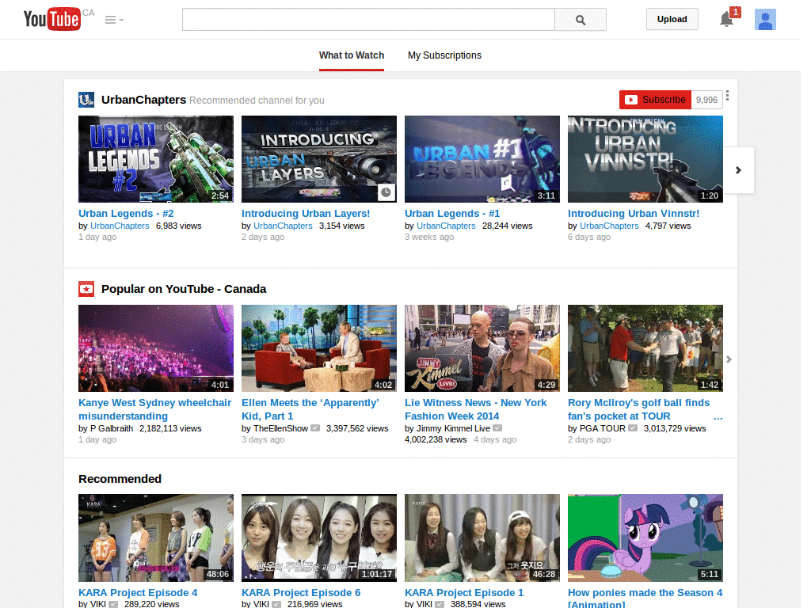Click the YouTube logo
The width and height of the screenshot is (811, 608).
tap(51, 19)
